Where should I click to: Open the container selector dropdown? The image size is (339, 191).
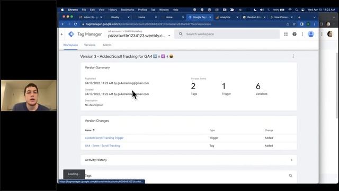pyautogui.click(x=169, y=36)
